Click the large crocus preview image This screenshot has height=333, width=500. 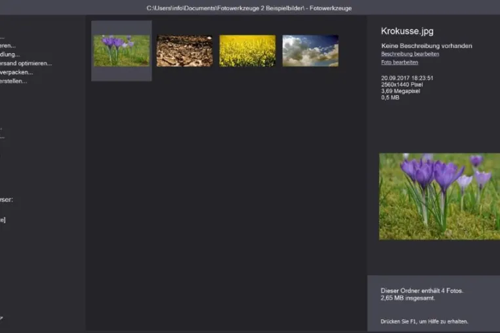pos(440,196)
